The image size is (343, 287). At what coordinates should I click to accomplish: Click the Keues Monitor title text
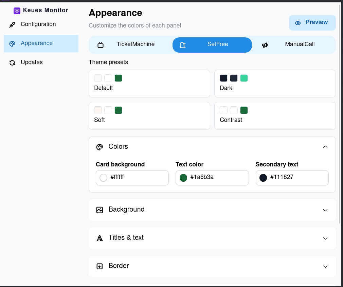tap(46, 10)
